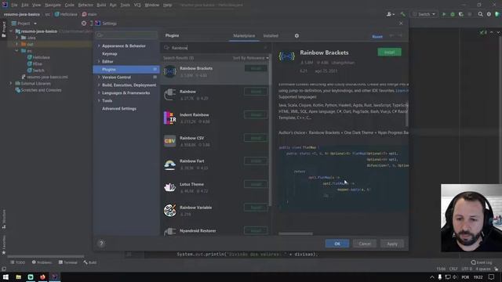Expand Appearance & Behavior settings section

pos(99,46)
